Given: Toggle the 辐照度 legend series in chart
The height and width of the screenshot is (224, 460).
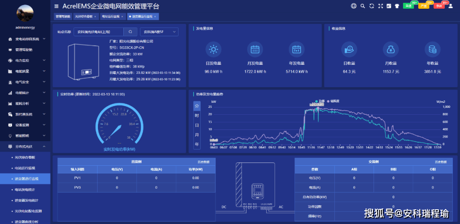Looking at the screenshot, I should (x=333, y=101).
